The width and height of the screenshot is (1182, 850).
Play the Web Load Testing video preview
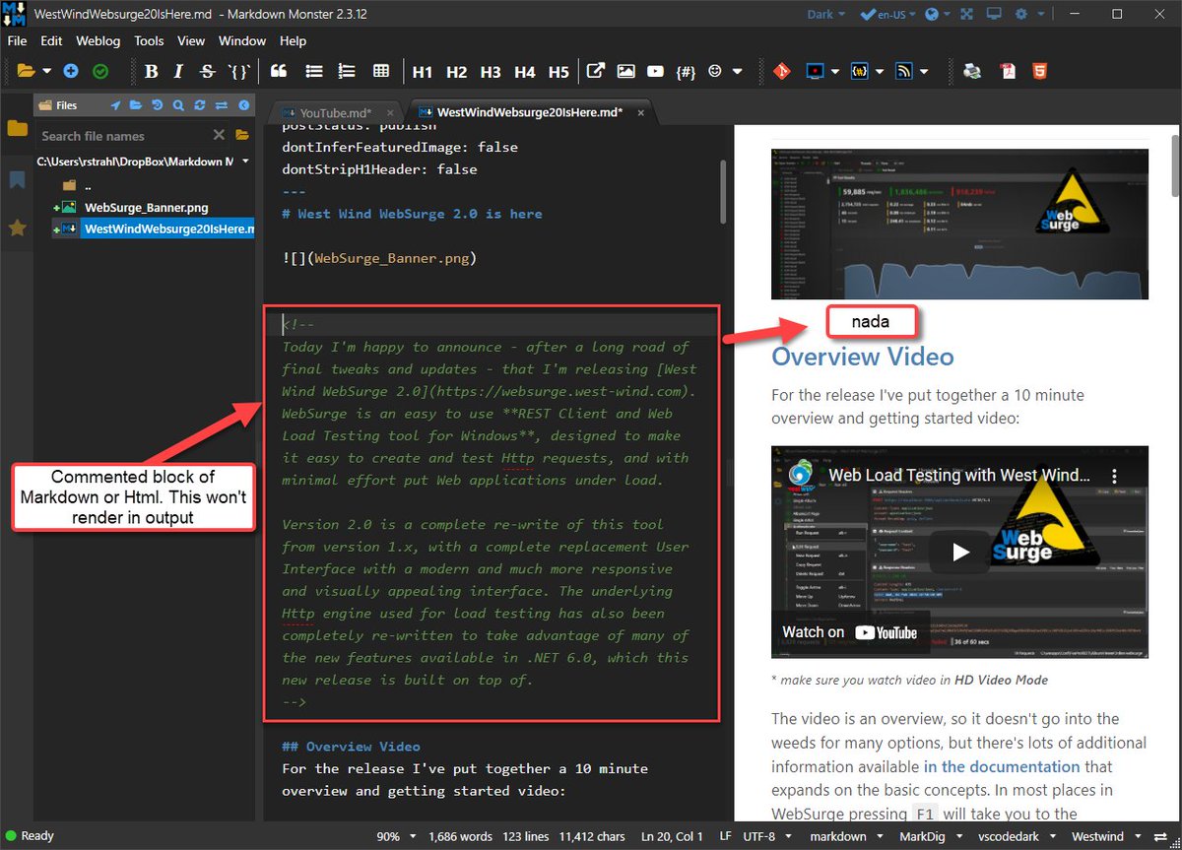coord(960,552)
